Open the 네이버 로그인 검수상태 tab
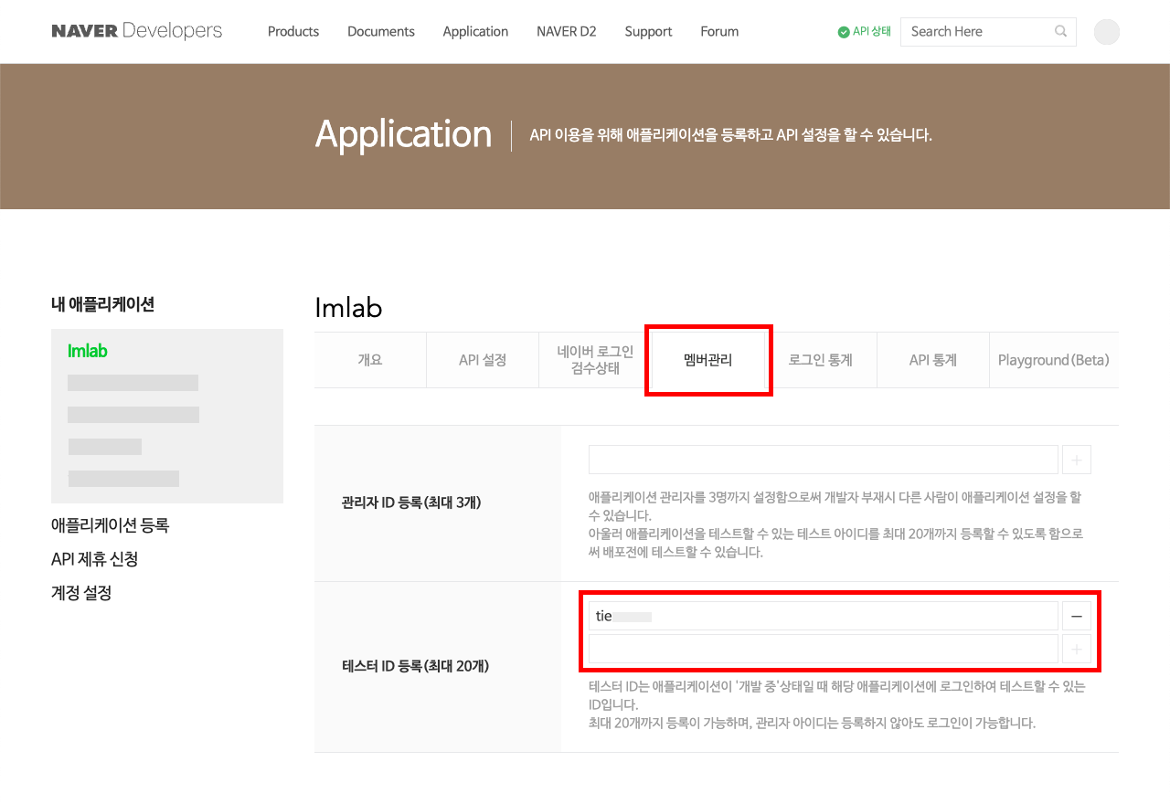This screenshot has width=1170, height=804. pyautogui.click(x=595, y=360)
